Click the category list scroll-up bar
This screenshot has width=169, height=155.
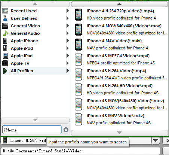[36, 4]
